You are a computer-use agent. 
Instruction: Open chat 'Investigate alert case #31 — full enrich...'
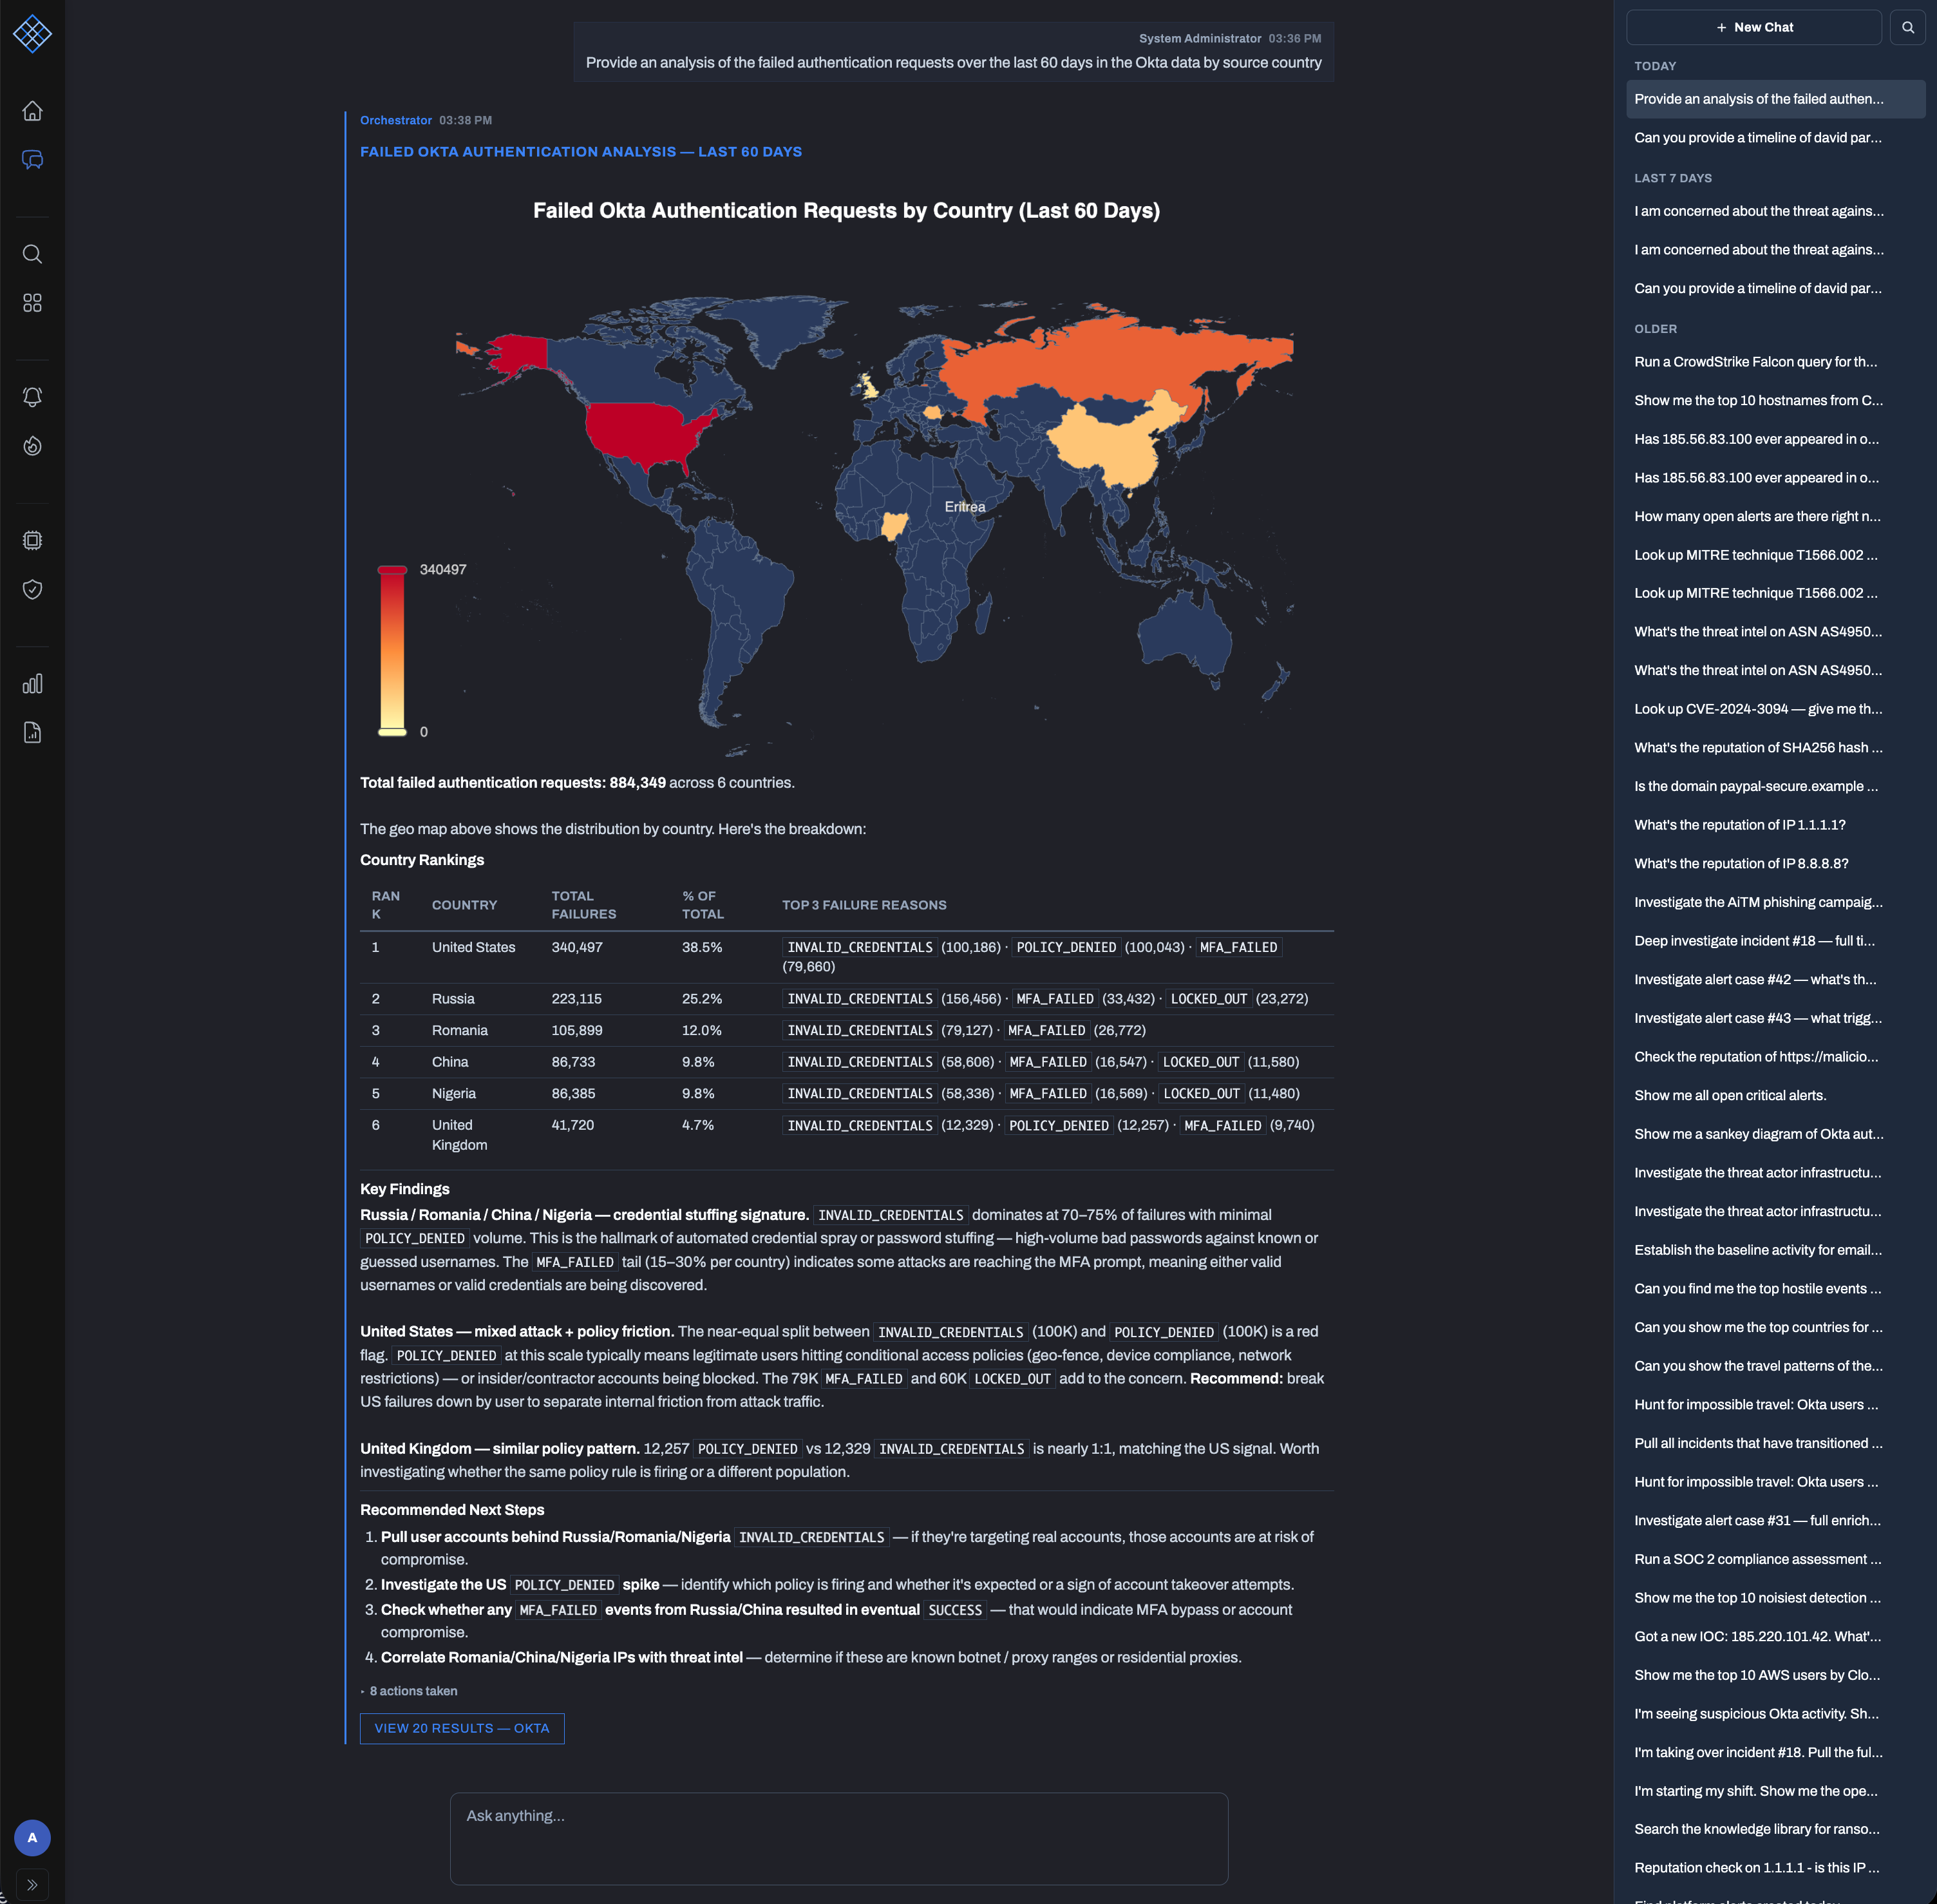pos(1775,1522)
